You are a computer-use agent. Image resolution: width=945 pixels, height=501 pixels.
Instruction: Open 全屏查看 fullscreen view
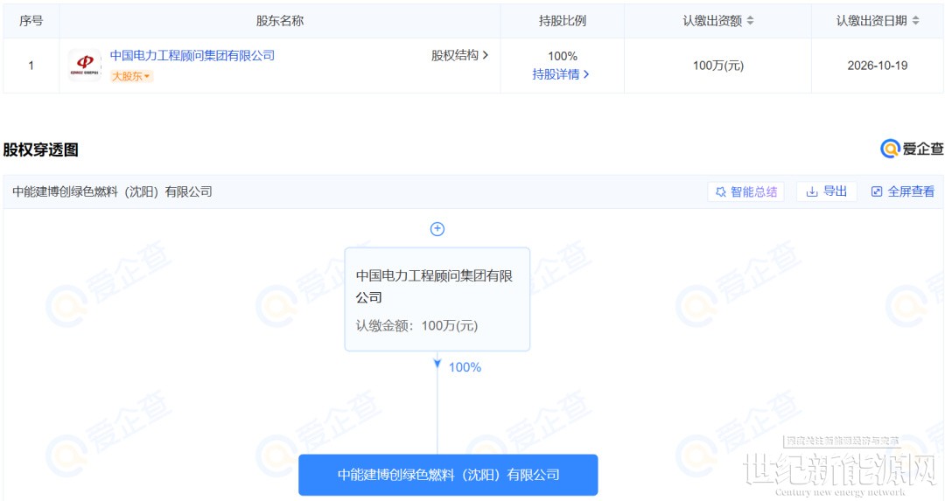click(902, 191)
